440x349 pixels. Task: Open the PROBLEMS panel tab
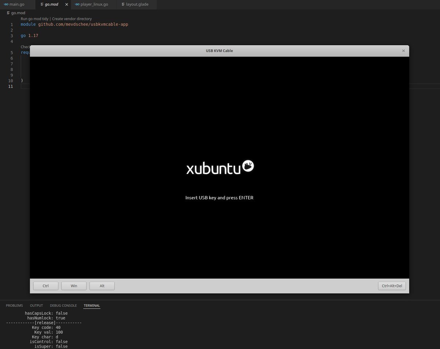pyautogui.click(x=14, y=305)
